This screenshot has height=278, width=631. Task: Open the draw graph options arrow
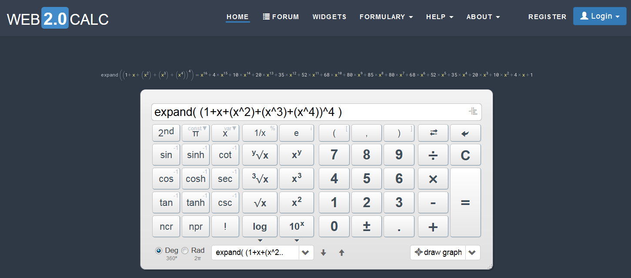click(473, 252)
